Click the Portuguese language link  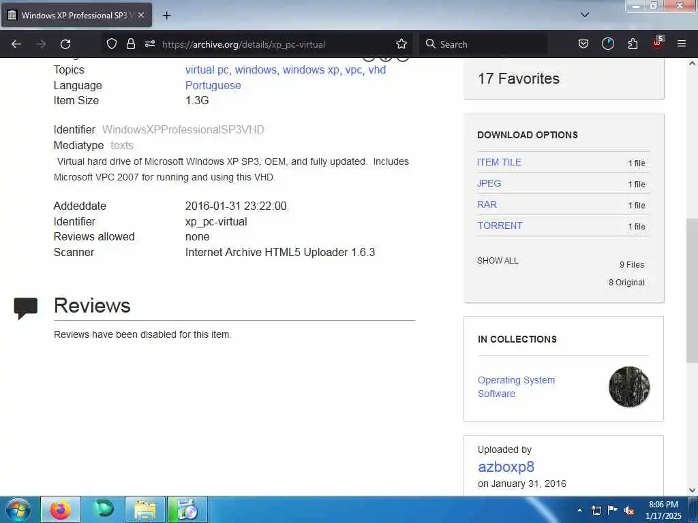click(x=213, y=85)
